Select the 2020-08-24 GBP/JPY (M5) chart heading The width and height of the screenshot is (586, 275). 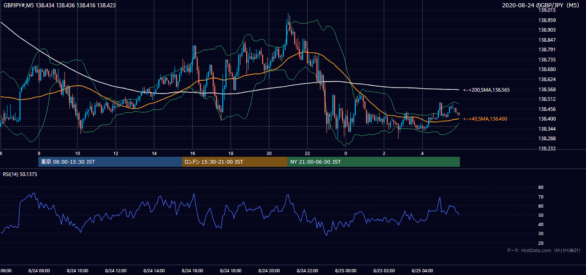(542, 5)
